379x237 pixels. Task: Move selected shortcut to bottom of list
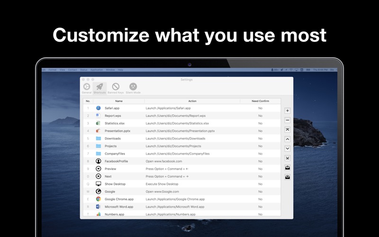point(288,158)
